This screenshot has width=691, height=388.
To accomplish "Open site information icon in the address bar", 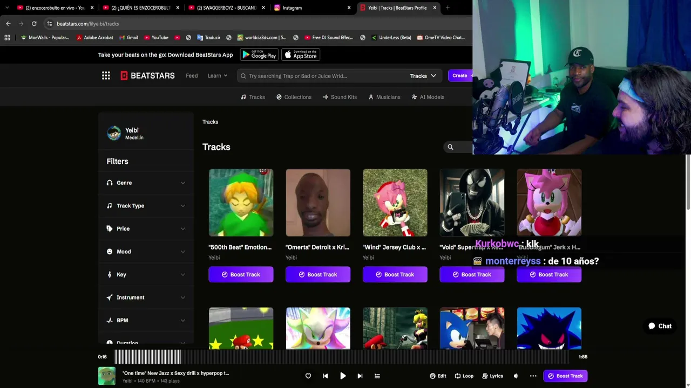I will pos(50,24).
